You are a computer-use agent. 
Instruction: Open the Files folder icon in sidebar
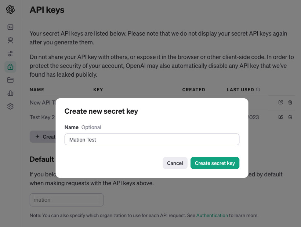pos(10,80)
